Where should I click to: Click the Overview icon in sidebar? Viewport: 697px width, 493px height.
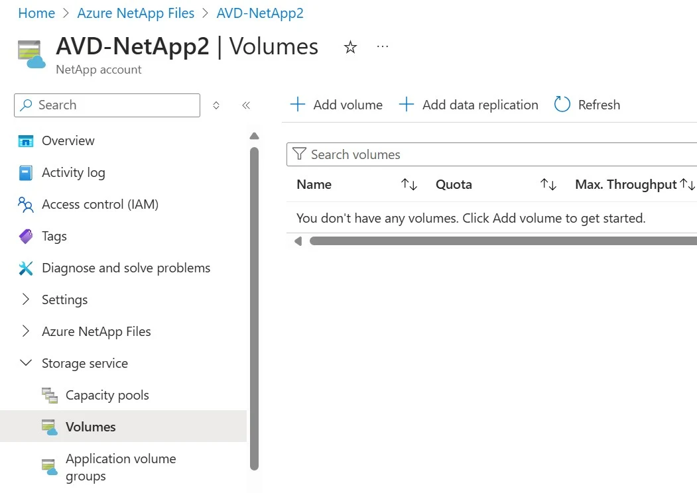click(26, 141)
